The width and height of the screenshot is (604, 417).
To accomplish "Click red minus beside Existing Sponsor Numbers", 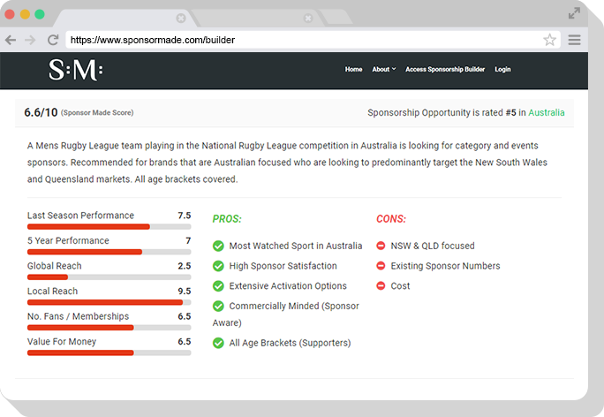I will pyautogui.click(x=381, y=266).
